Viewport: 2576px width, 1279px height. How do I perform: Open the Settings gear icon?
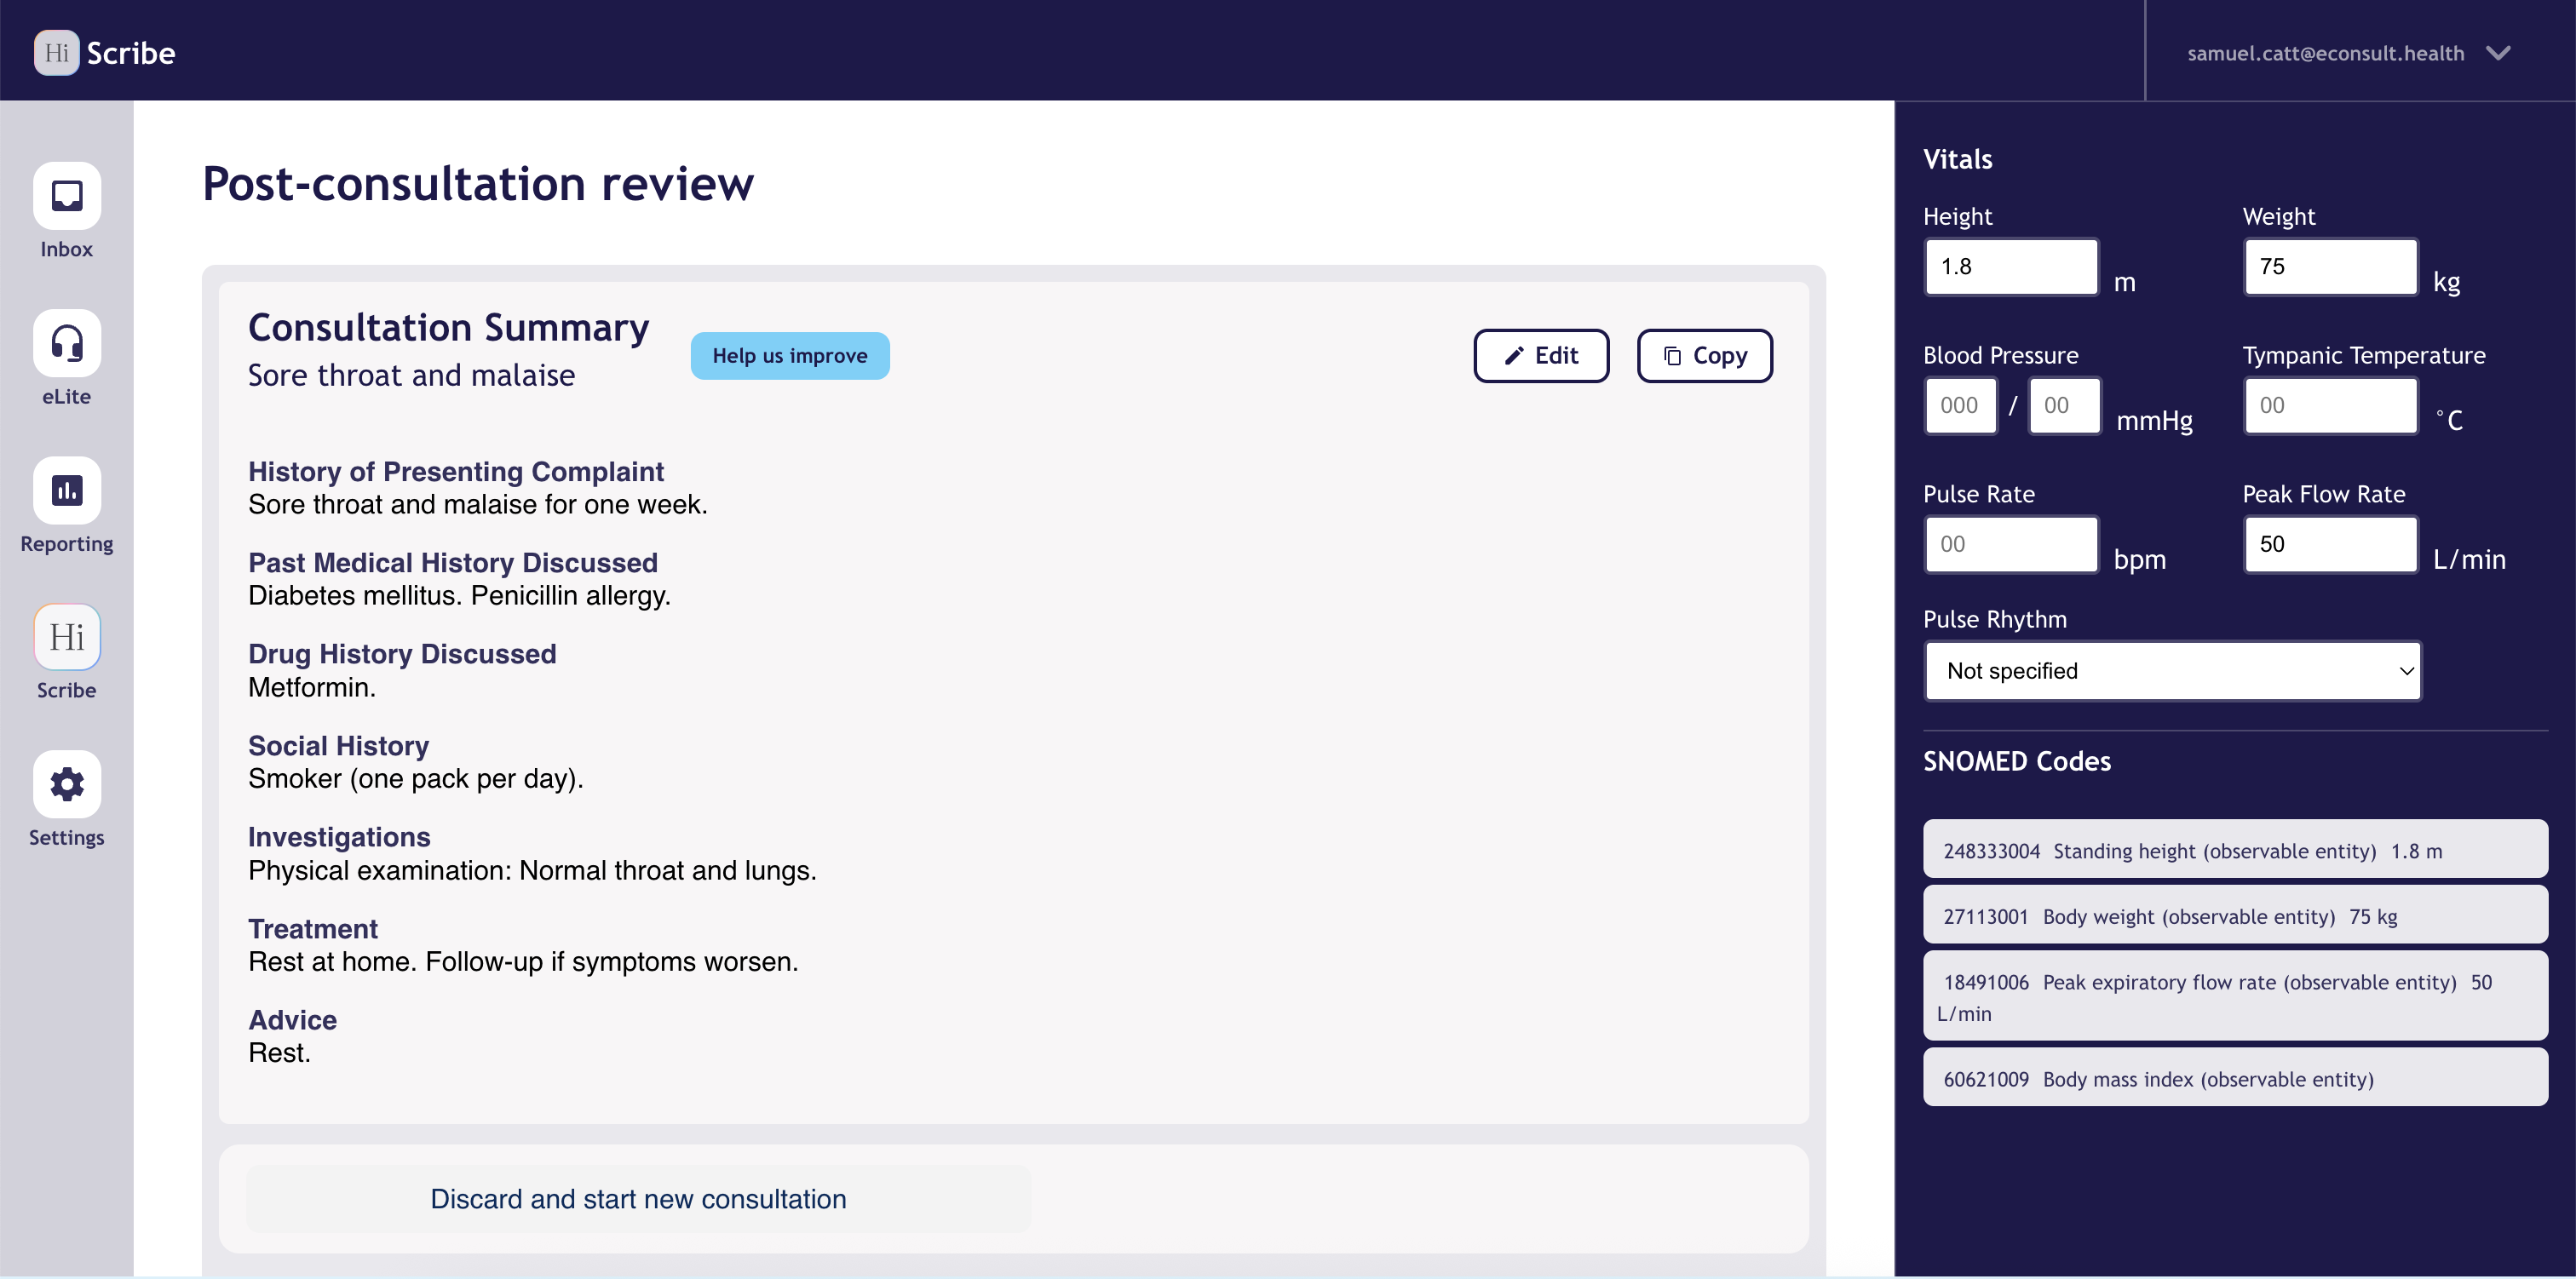coord(66,784)
